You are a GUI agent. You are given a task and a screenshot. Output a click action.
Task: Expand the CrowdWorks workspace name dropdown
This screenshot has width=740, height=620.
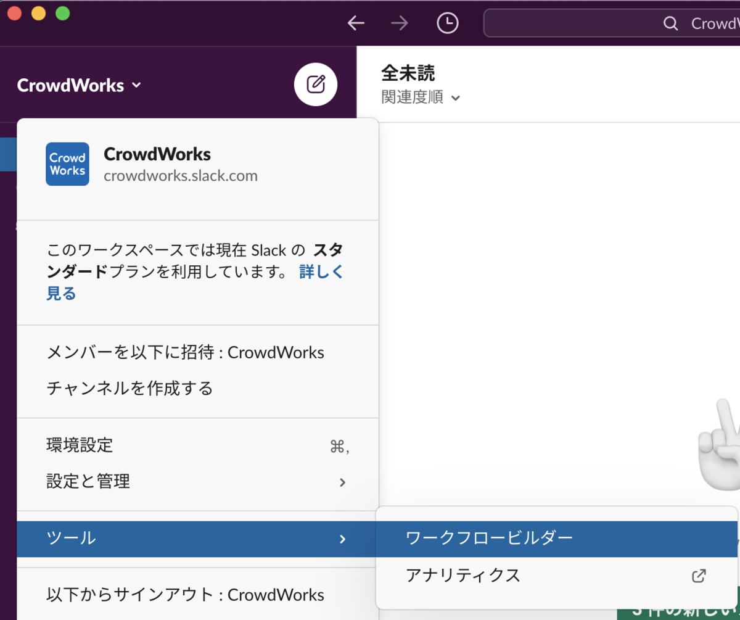coord(80,85)
